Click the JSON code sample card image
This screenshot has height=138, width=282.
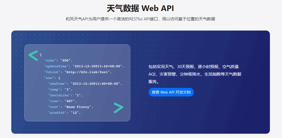click(x=77, y=83)
